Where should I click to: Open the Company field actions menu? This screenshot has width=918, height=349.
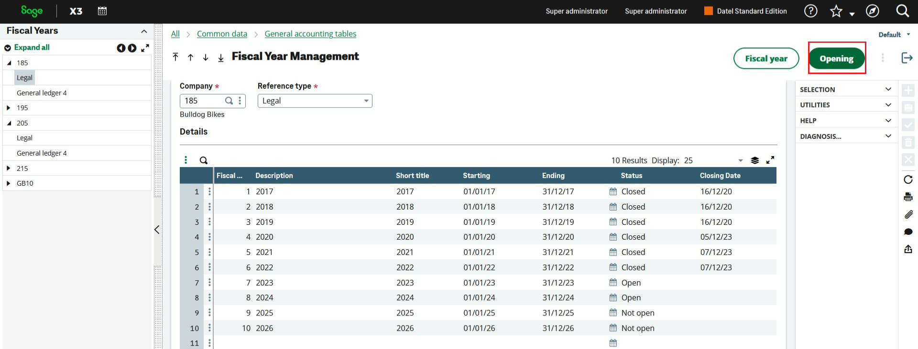(x=240, y=101)
